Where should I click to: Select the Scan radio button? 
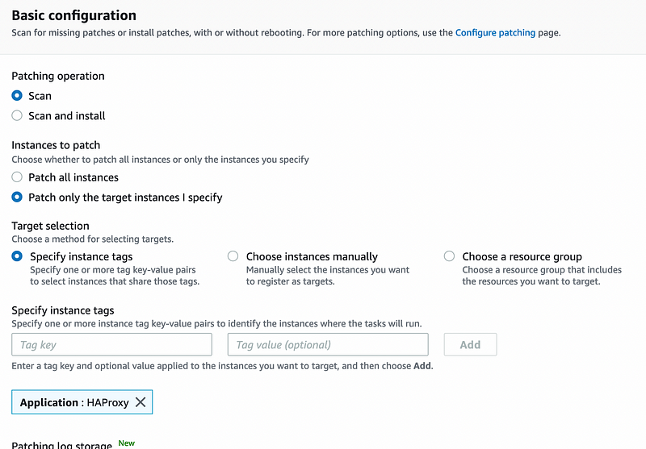pos(17,95)
